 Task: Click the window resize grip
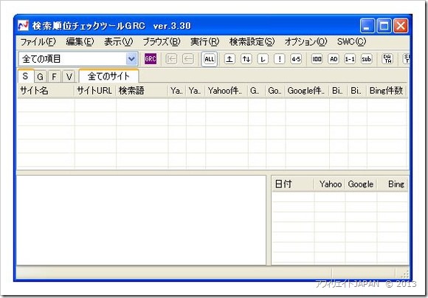(x=405, y=274)
